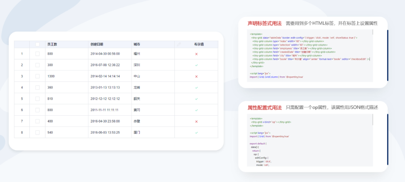Check the selection box for row 4 (龙岩)

(x=37, y=87)
